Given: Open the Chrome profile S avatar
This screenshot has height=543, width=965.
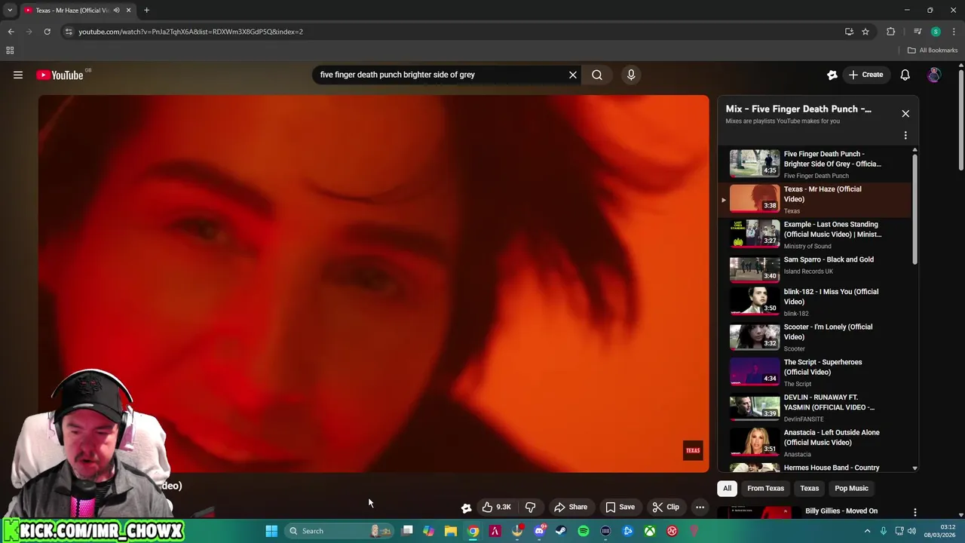Looking at the screenshot, I should (936, 32).
